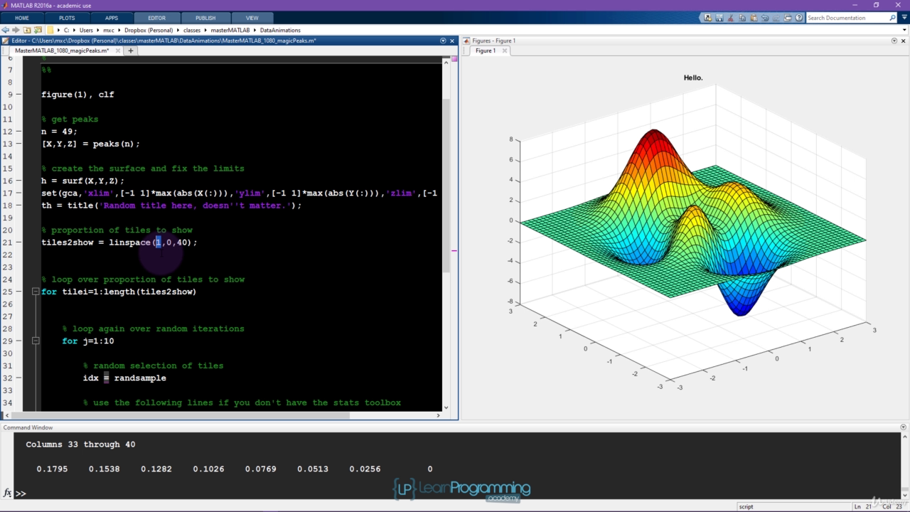Click the toolstrip minimize arrow beside search box
The image size is (910, 512).
(x=904, y=18)
